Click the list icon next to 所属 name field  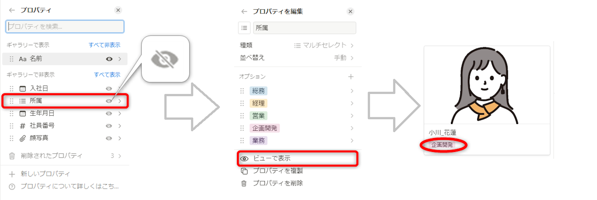pyautogui.click(x=244, y=28)
